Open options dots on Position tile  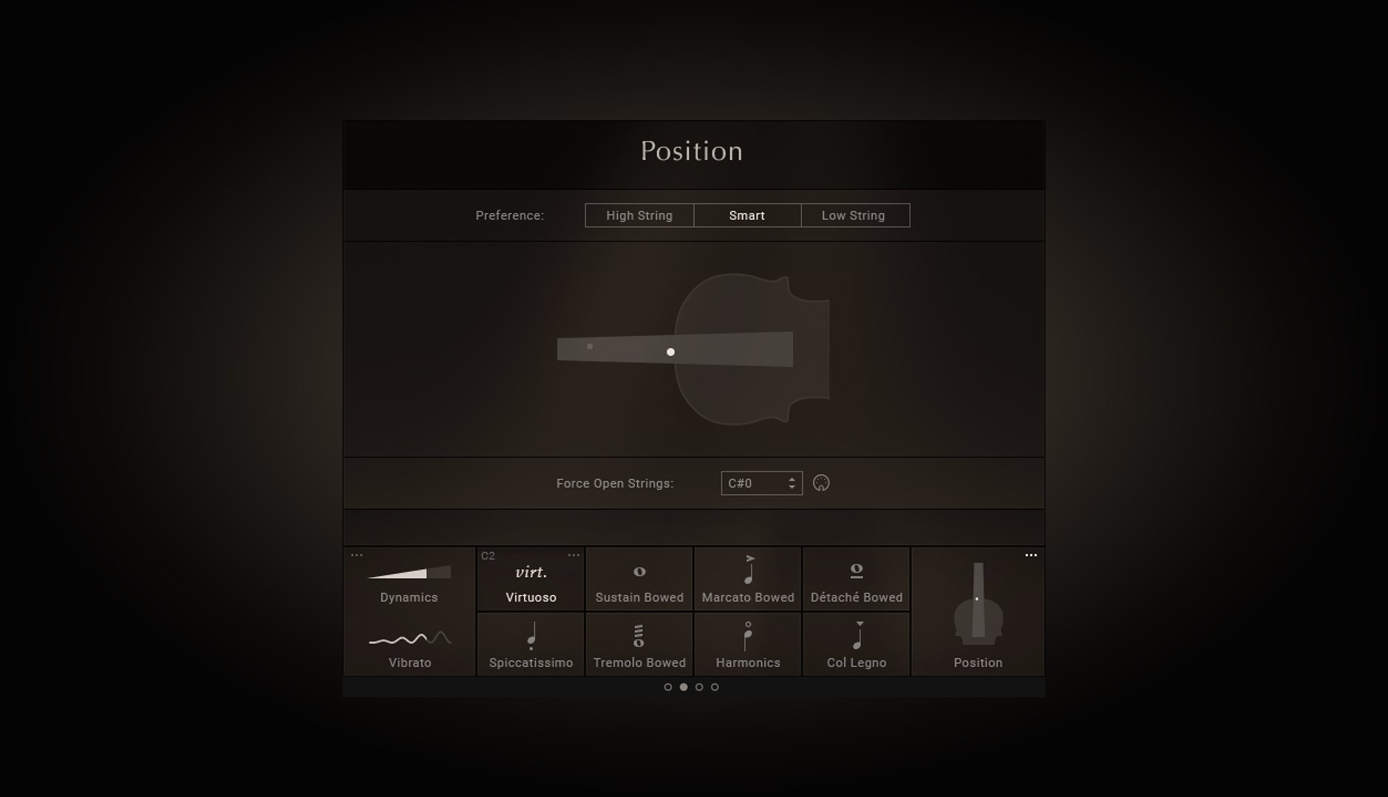[x=1031, y=556]
